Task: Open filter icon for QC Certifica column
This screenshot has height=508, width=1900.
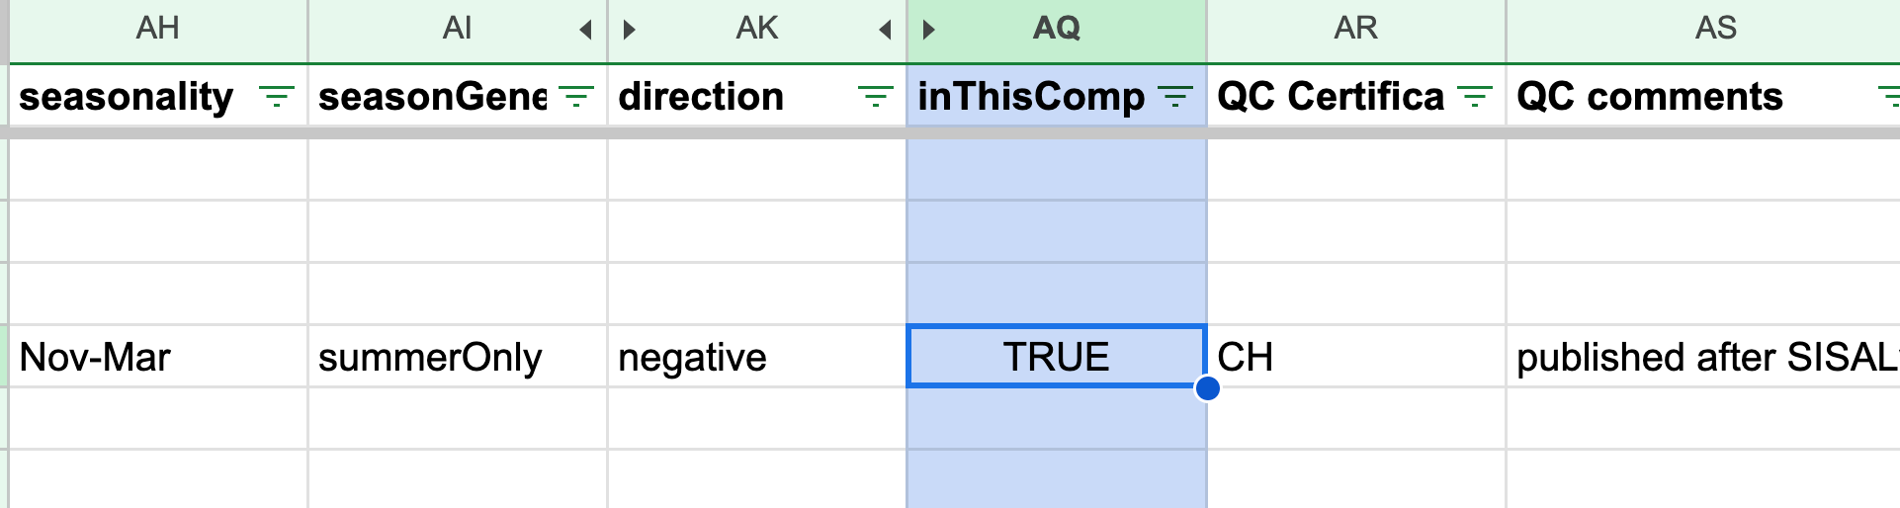Action: tap(1475, 97)
